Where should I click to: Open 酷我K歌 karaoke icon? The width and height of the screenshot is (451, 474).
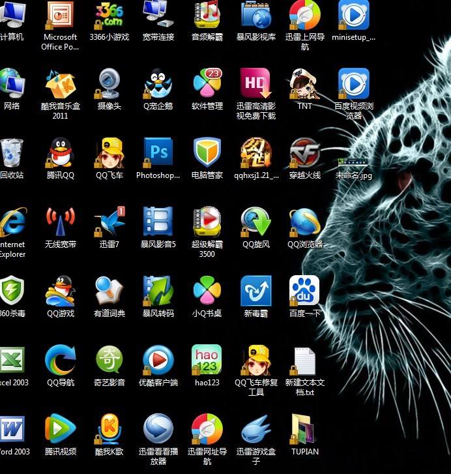point(109,429)
